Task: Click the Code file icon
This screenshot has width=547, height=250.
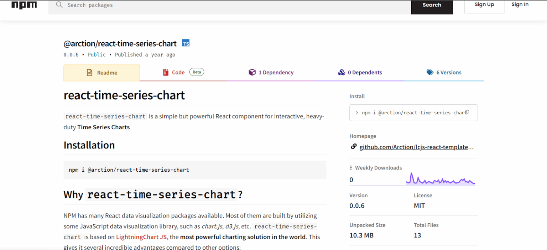Action: pyautogui.click(x=165, y=72)
